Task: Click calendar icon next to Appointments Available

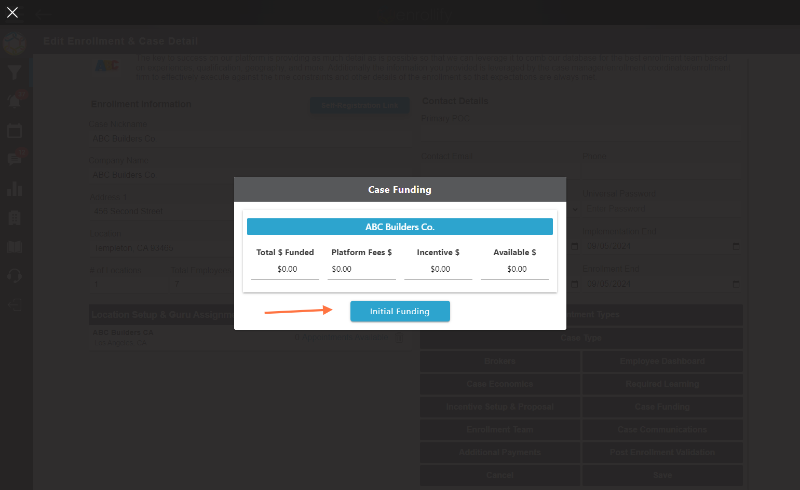Action: point(400,338)
